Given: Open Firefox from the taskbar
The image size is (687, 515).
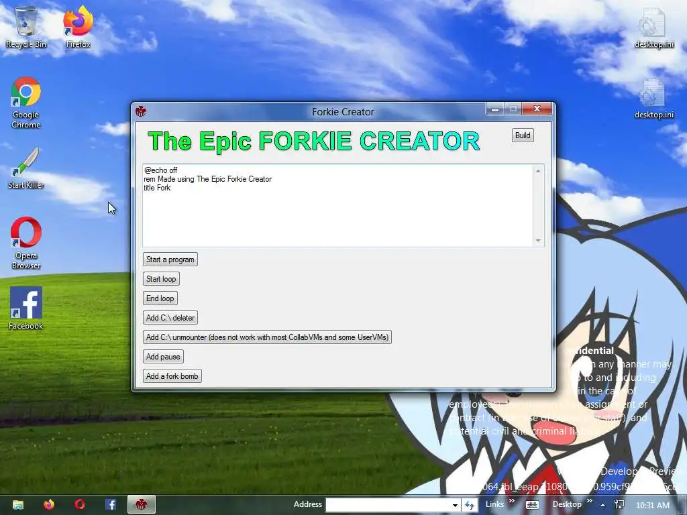Looking at the screenshot, I should click(48, 504).
